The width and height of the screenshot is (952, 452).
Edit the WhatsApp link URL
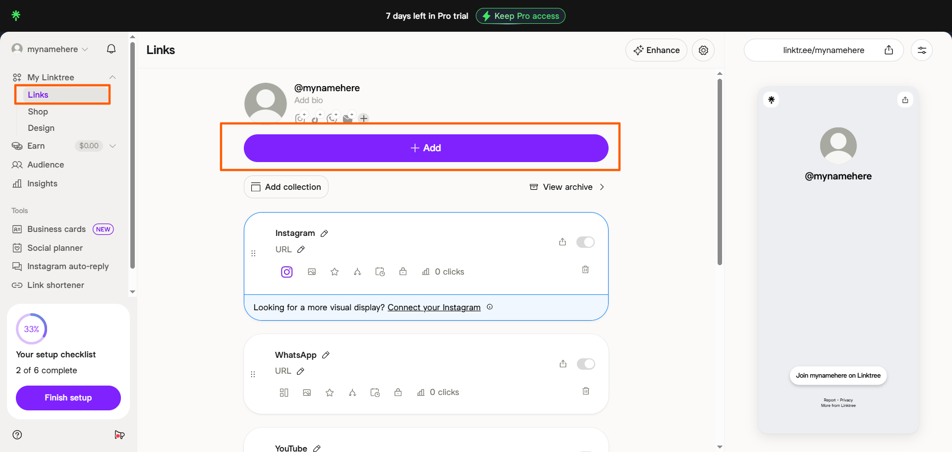(300, 371)
